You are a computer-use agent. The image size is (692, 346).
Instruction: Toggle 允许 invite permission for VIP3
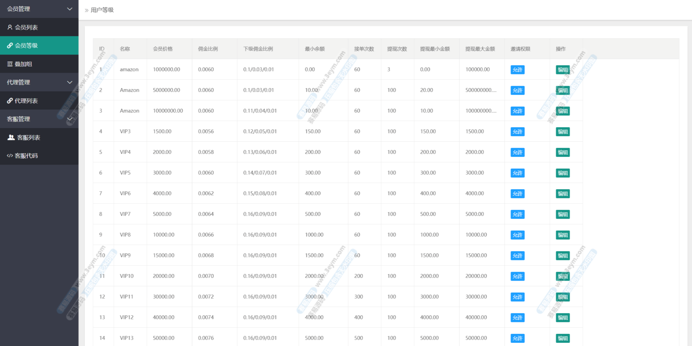click(x=517, y=132)
